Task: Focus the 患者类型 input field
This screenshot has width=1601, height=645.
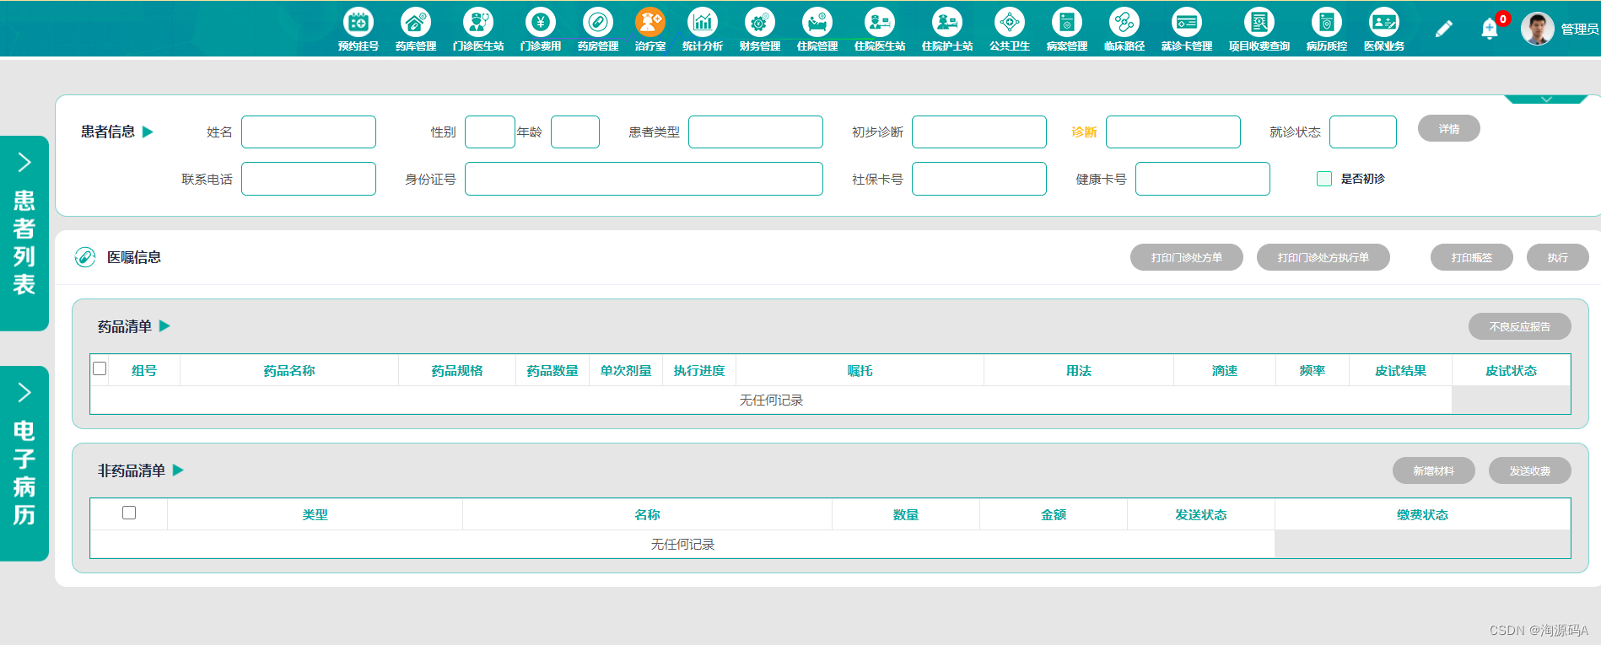Action: point(756,132)
